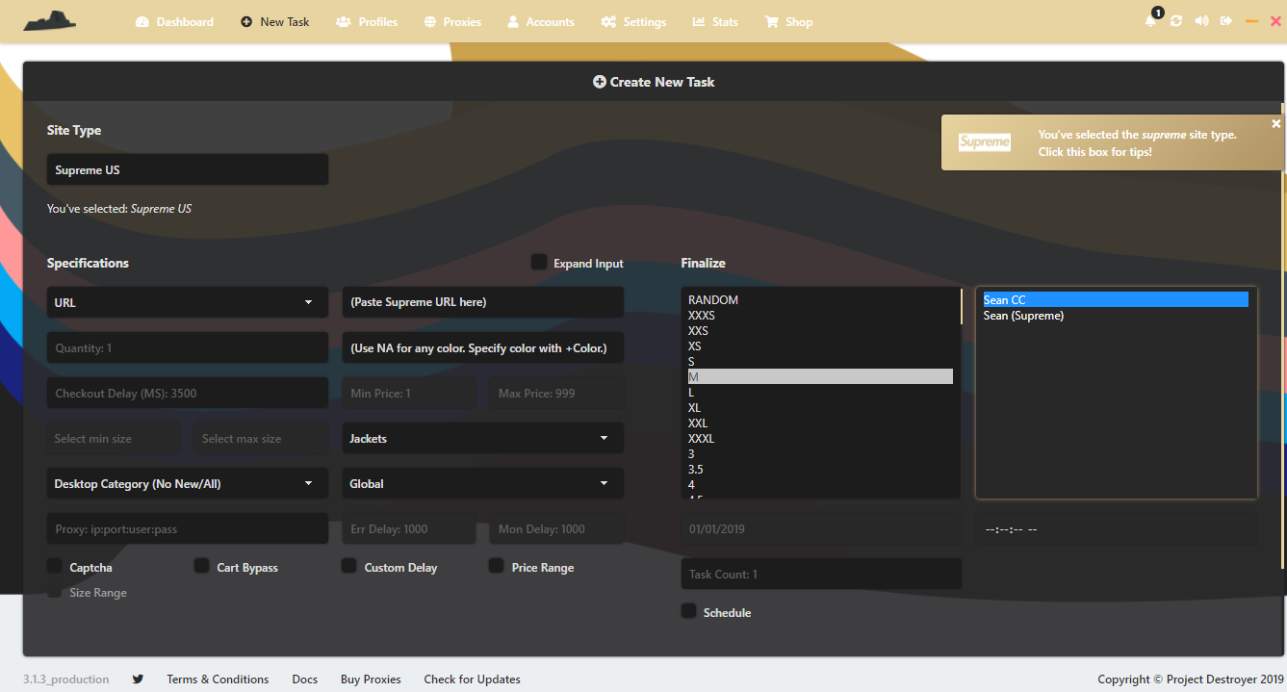Click the schedule time field
1287x692 pixels.
[x=1117, y=528]
